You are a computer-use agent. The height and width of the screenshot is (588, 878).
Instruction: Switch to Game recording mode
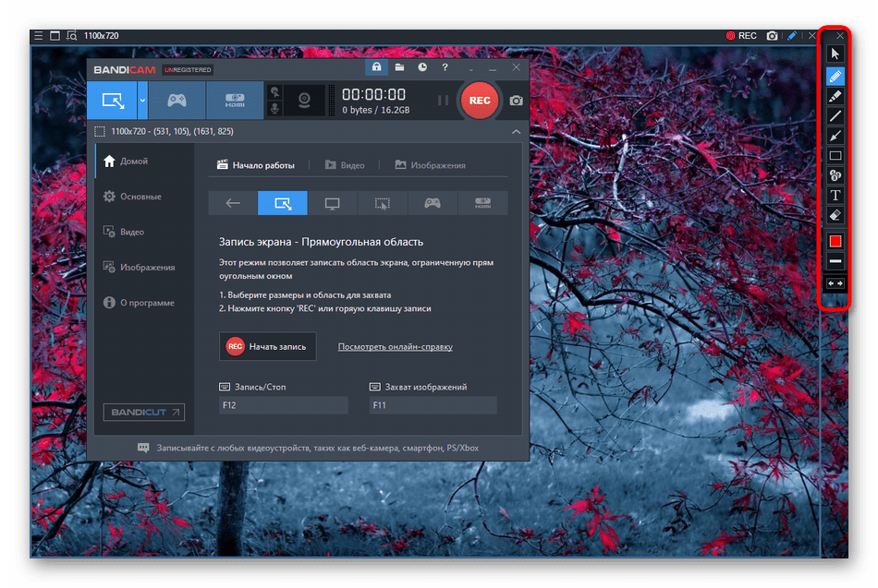pyautogui.click(x=177, y=100)
